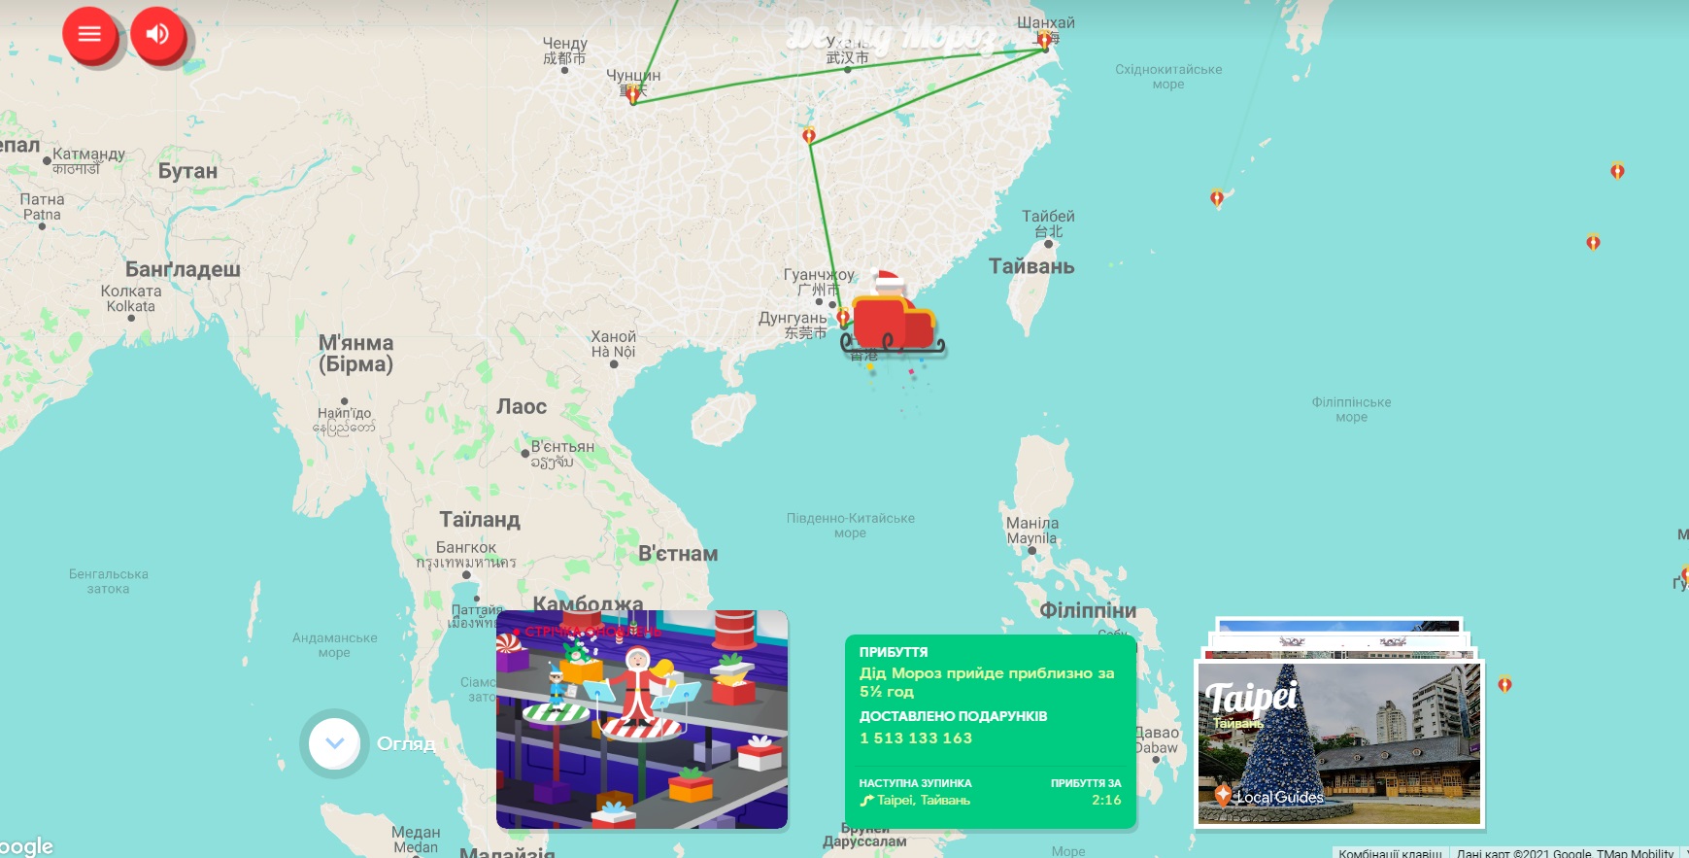Open the Taipei photo card
The height and width of the screenshot is (858, 1689).
(1338, 743)
